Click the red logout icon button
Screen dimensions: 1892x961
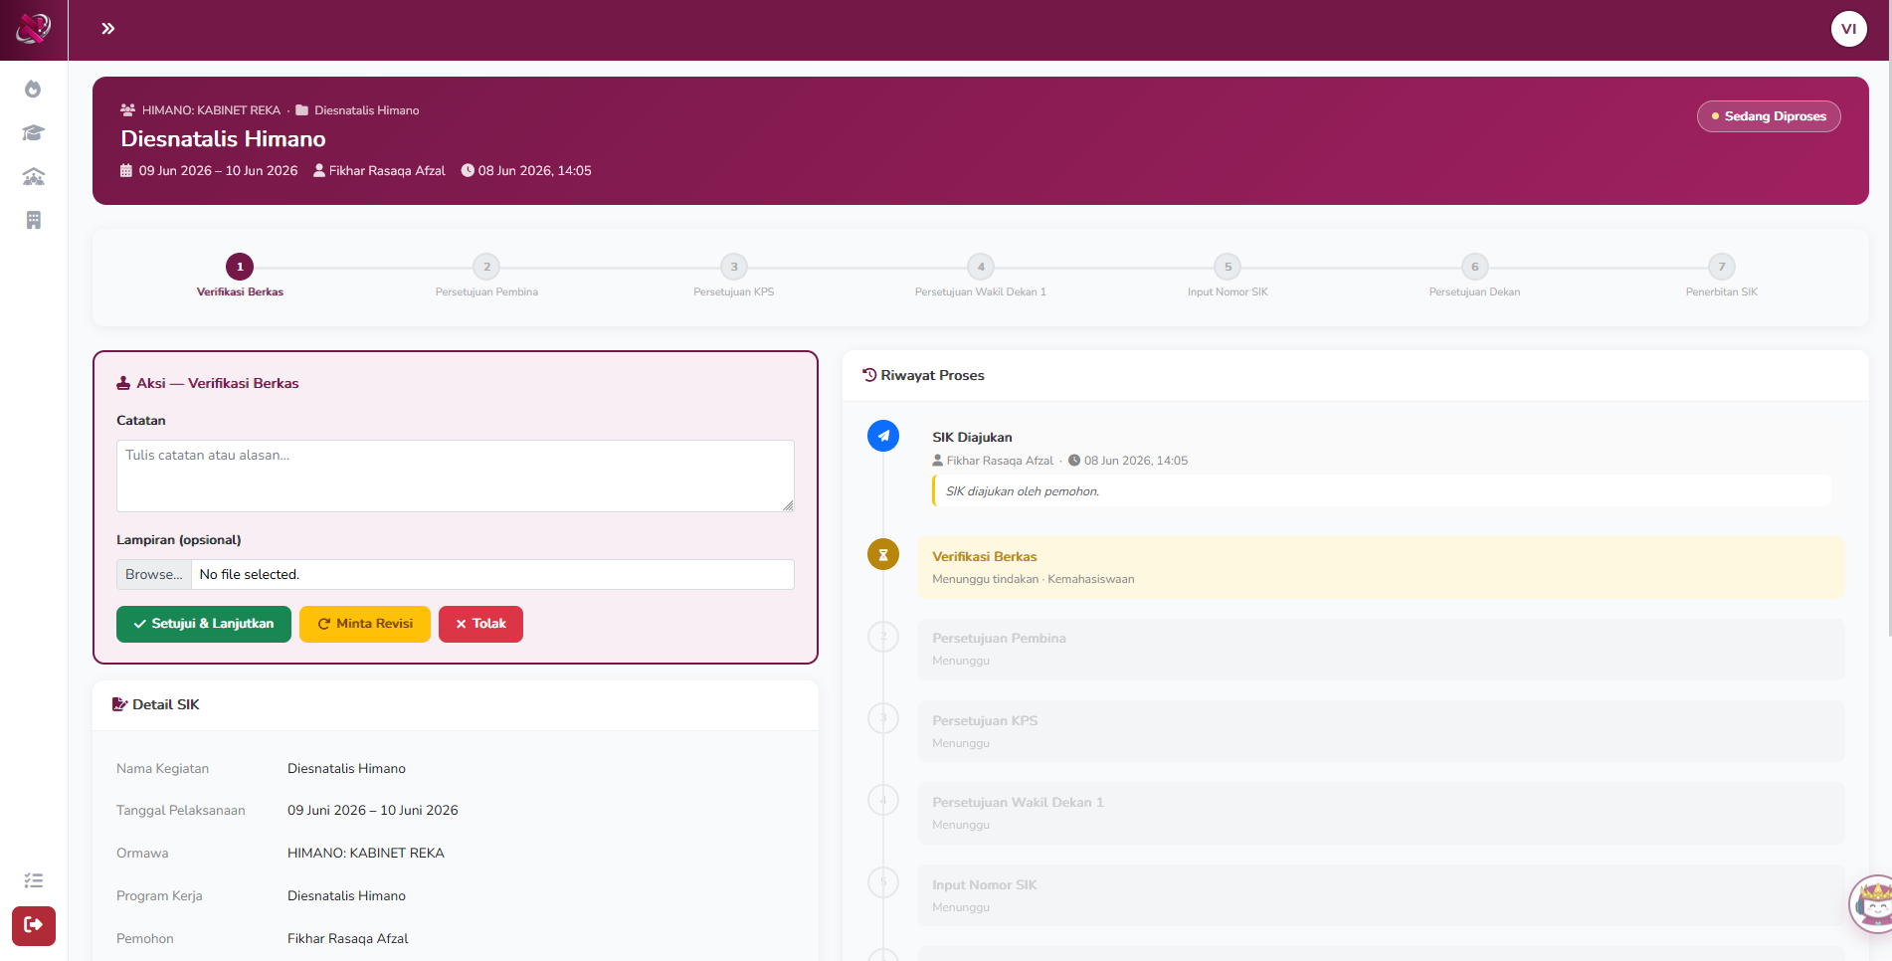[x=34, y=925]
